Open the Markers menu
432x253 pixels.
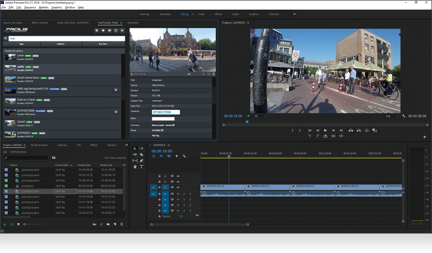43,7
